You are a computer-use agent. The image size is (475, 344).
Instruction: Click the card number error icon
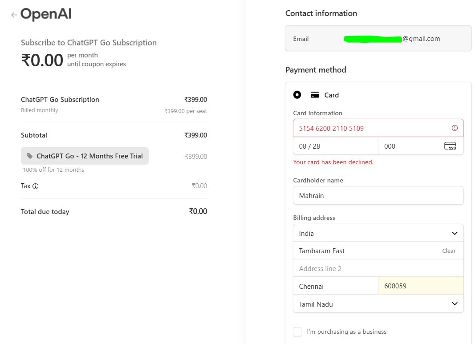[x=455, y=128]
